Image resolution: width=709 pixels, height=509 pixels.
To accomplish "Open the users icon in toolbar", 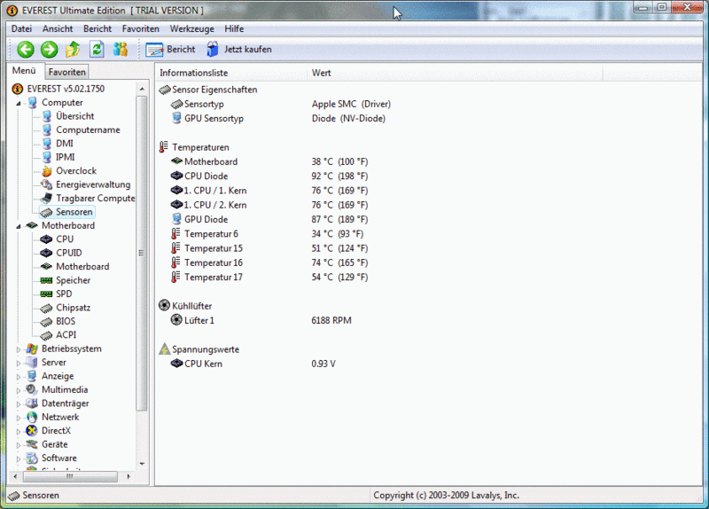I will coord(121,50).
